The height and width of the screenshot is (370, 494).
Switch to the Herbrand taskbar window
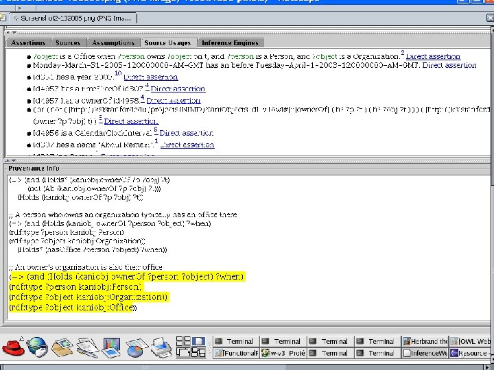[x=425, y=341]
